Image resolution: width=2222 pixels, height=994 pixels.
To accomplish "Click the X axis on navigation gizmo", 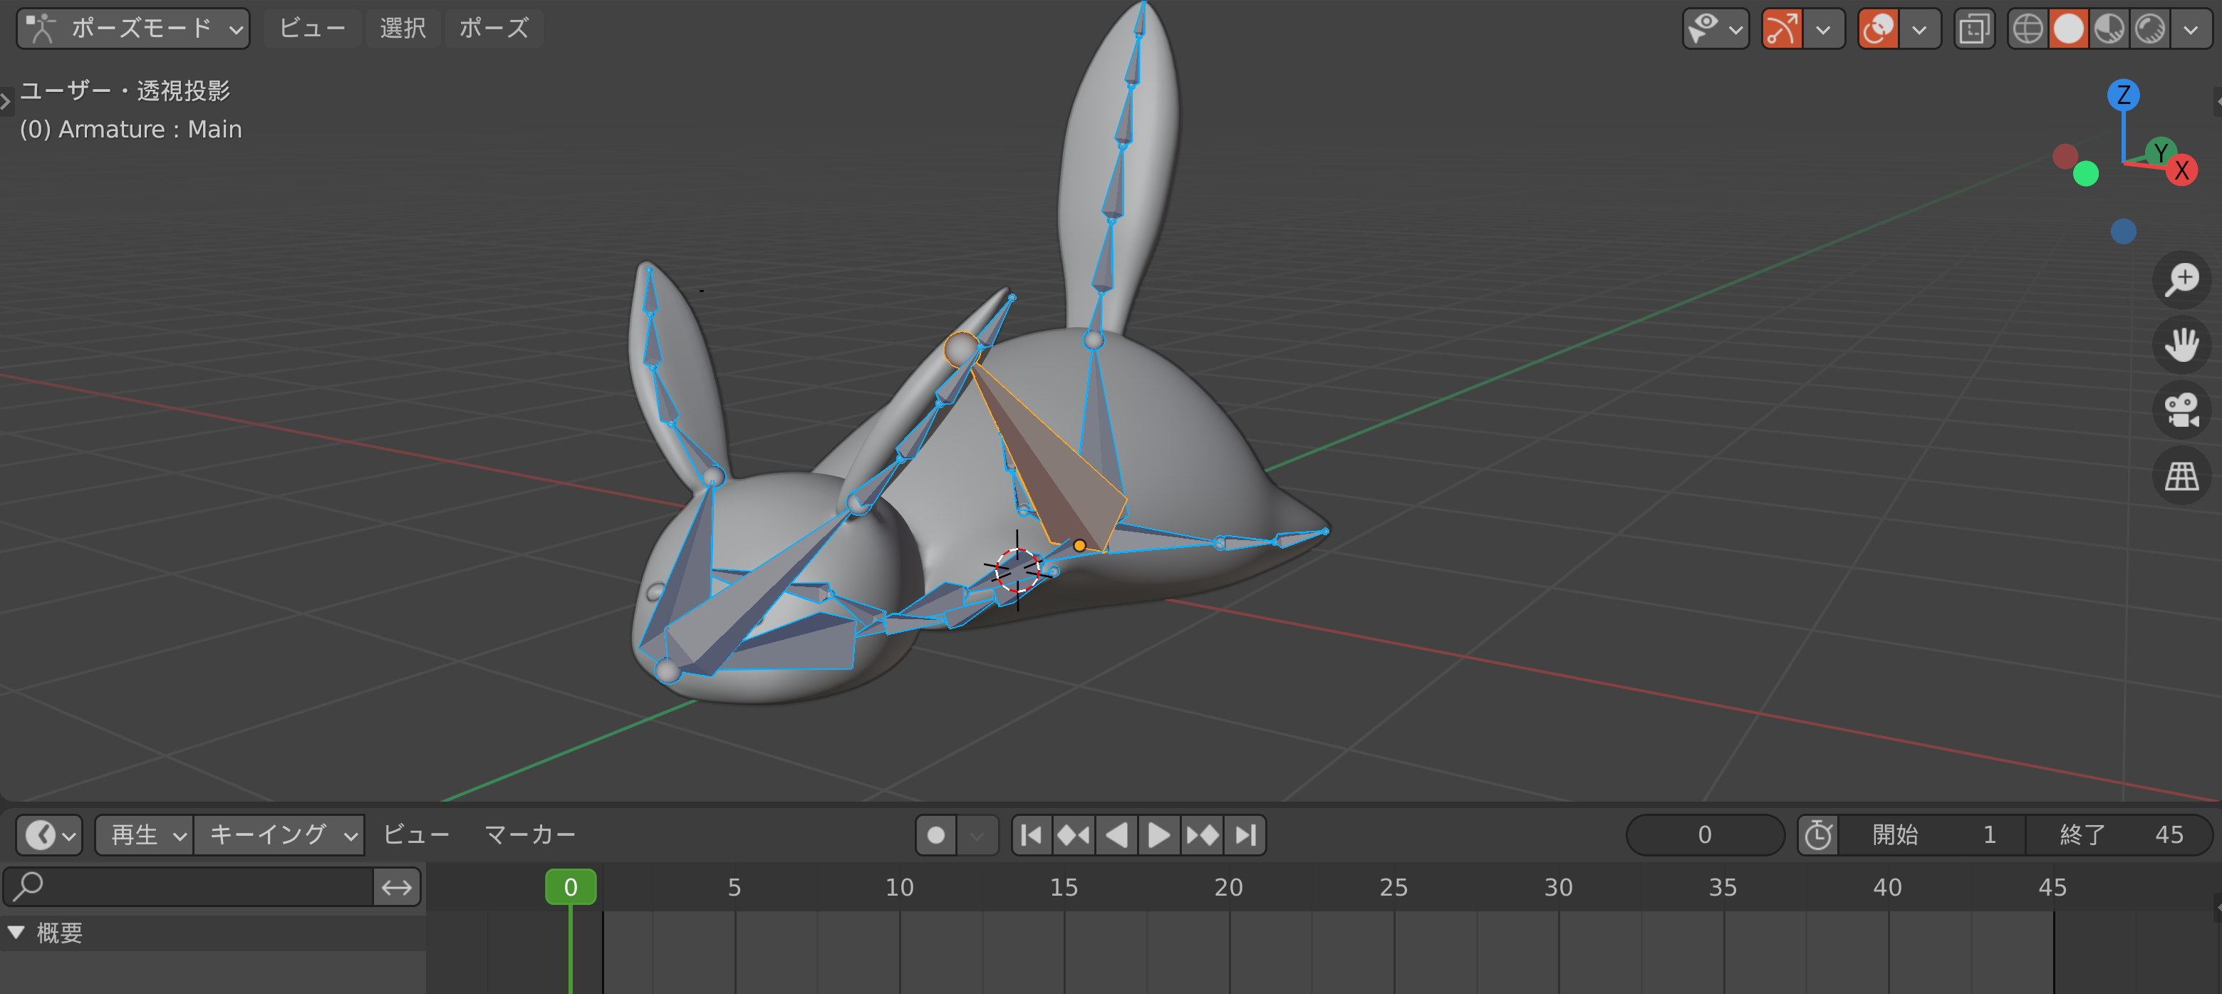I will [2181, 170].
